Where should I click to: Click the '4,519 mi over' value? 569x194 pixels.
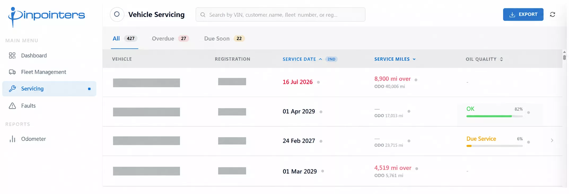tap(393, 168)
